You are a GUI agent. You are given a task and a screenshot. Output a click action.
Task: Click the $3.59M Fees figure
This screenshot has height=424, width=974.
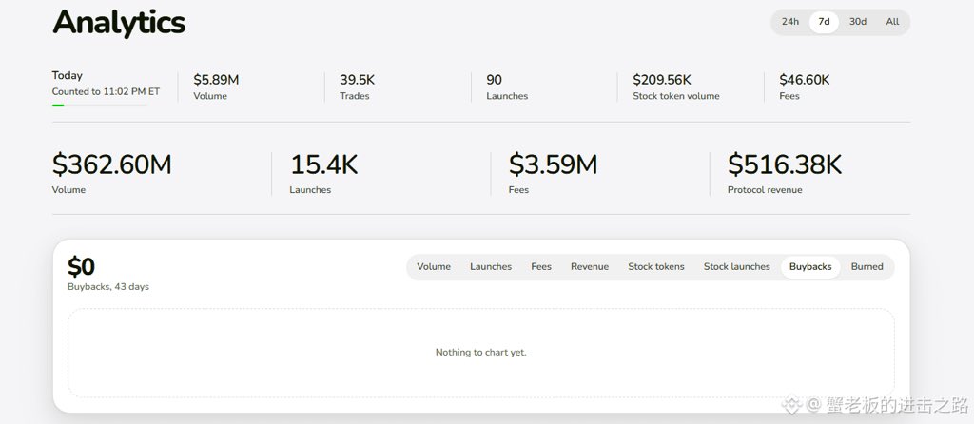(553, 164)
